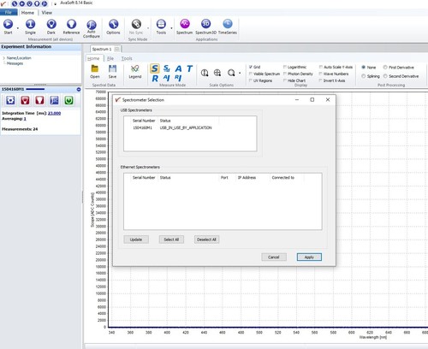Choose First Derivative radio button
428x349 pixels.
(x=385, y=68)
